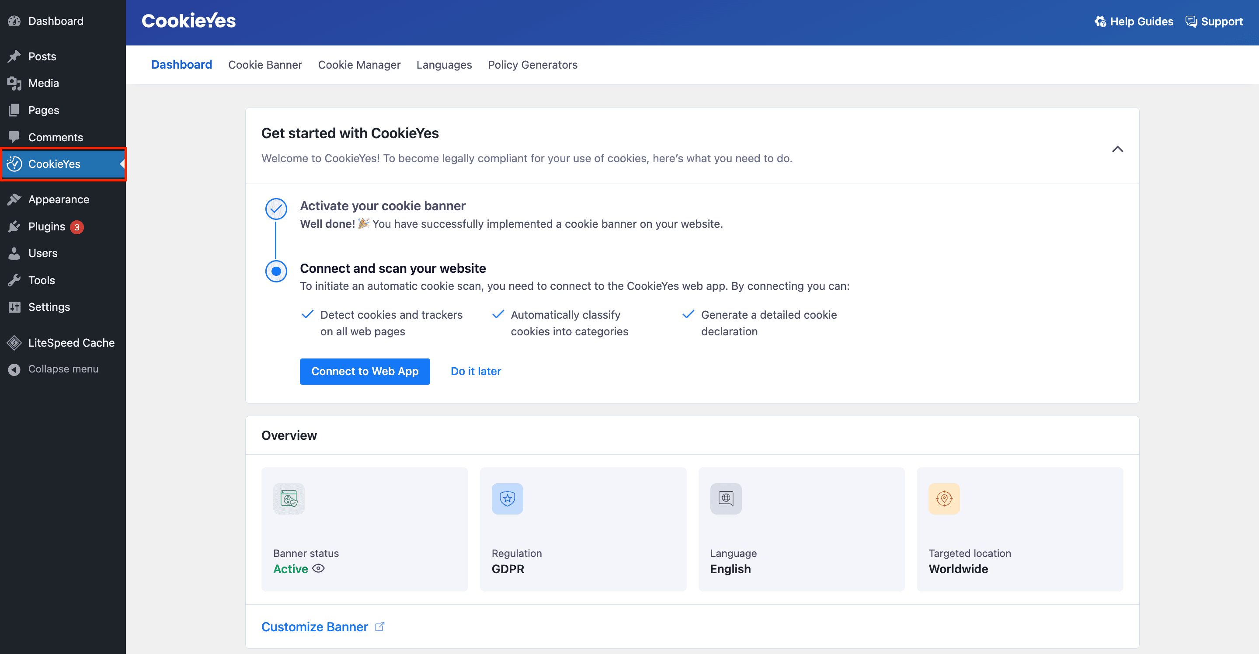
Task: Click the Banner status card icon
Action: tap(289, 498)
